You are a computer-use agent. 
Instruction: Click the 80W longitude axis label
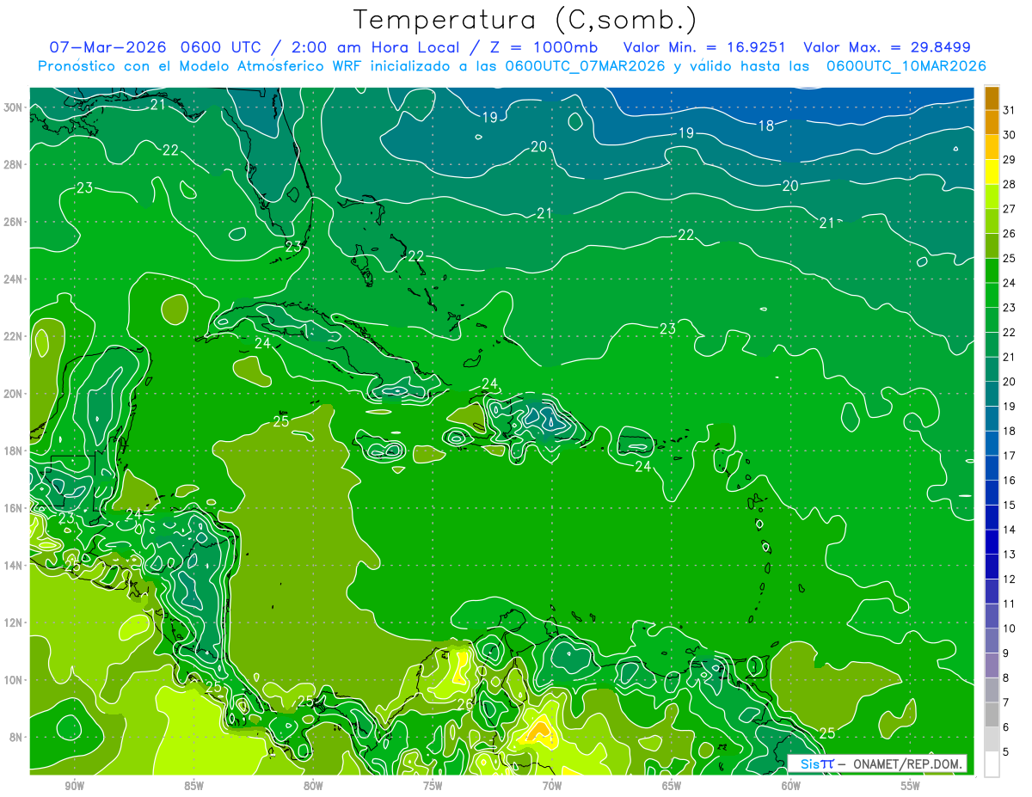pyautogui.click(x=313, y=786)
